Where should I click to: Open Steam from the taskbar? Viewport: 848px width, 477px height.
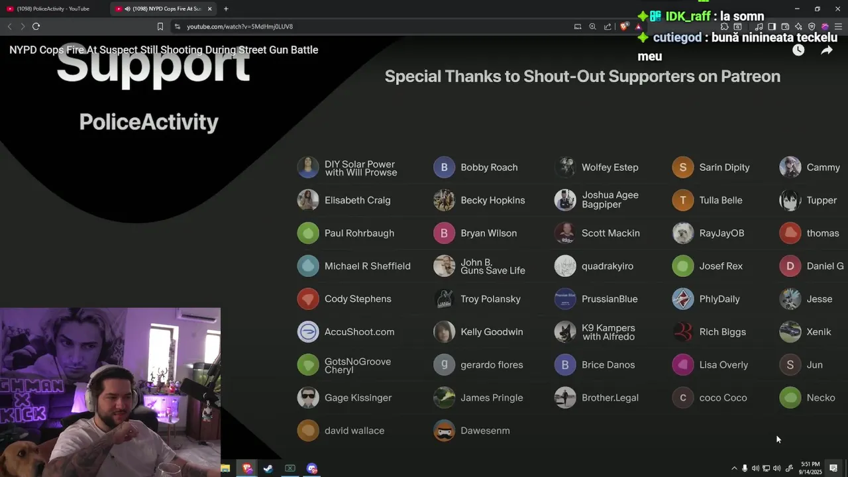click(268, 468)
